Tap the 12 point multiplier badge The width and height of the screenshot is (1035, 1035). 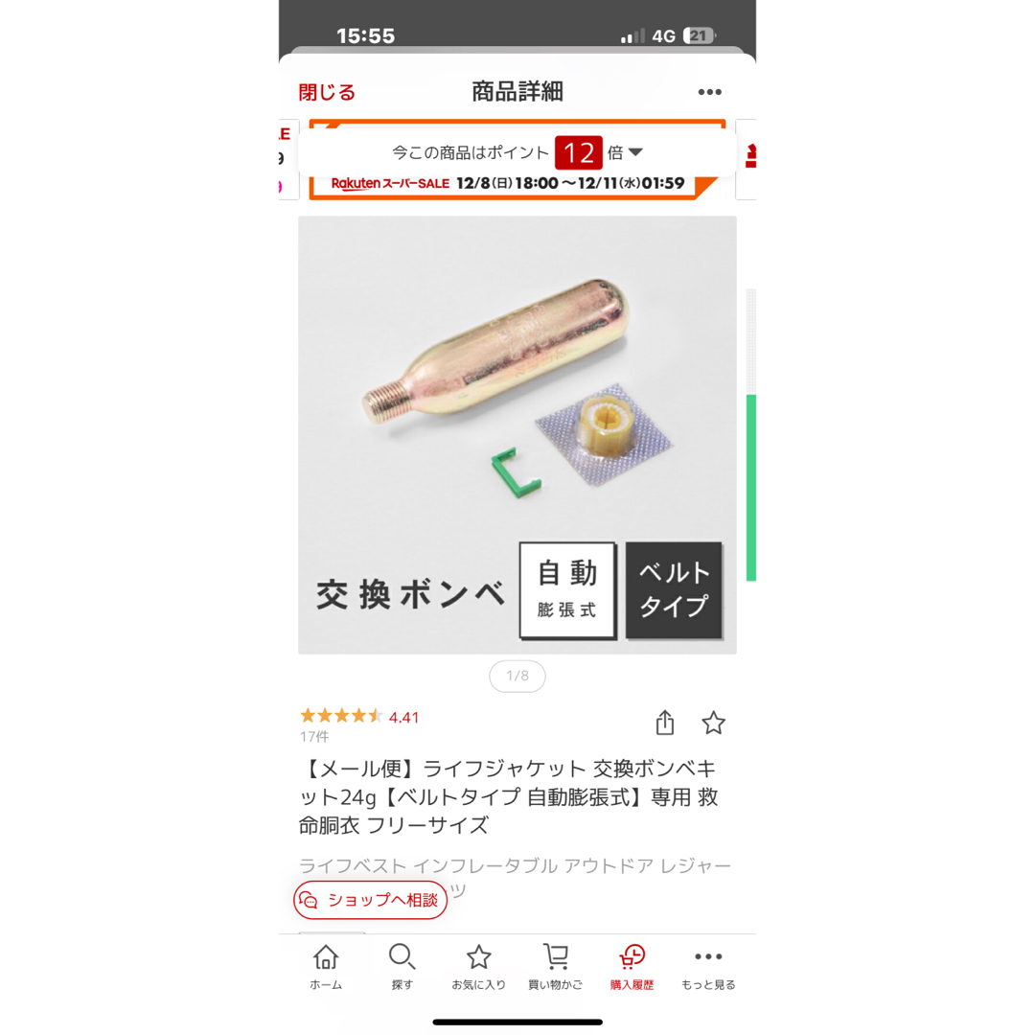tap(578, 153)
